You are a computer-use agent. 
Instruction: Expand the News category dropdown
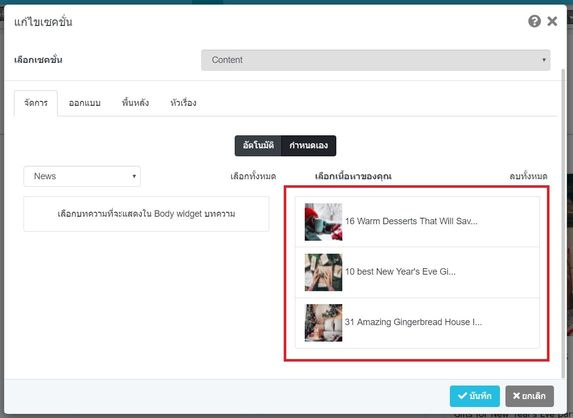[x=82, y=176]
